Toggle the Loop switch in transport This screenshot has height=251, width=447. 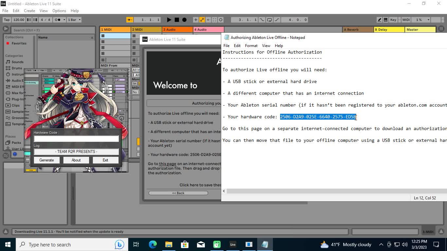269,20
